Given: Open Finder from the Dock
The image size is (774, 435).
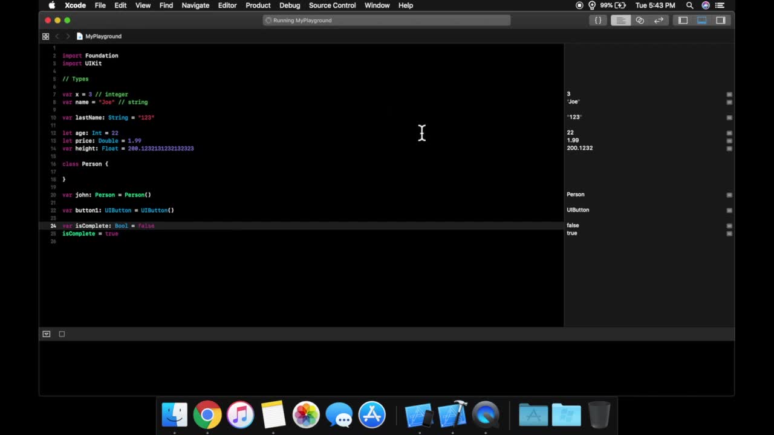Looking at the screenshot, I should (175, 415).
